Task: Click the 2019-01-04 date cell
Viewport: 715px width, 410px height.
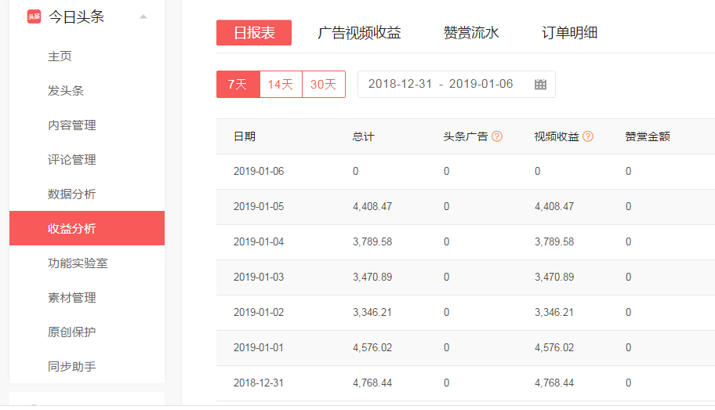Action: [x=259, y=241]
